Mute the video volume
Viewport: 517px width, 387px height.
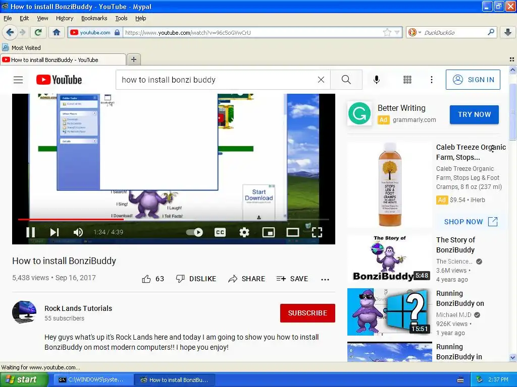[78, 232]
